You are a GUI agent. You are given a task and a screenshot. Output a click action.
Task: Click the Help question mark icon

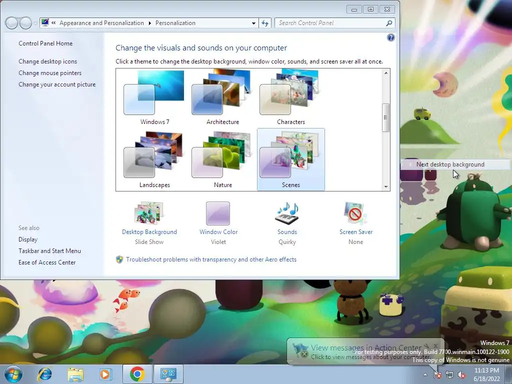tap(390, 37)
